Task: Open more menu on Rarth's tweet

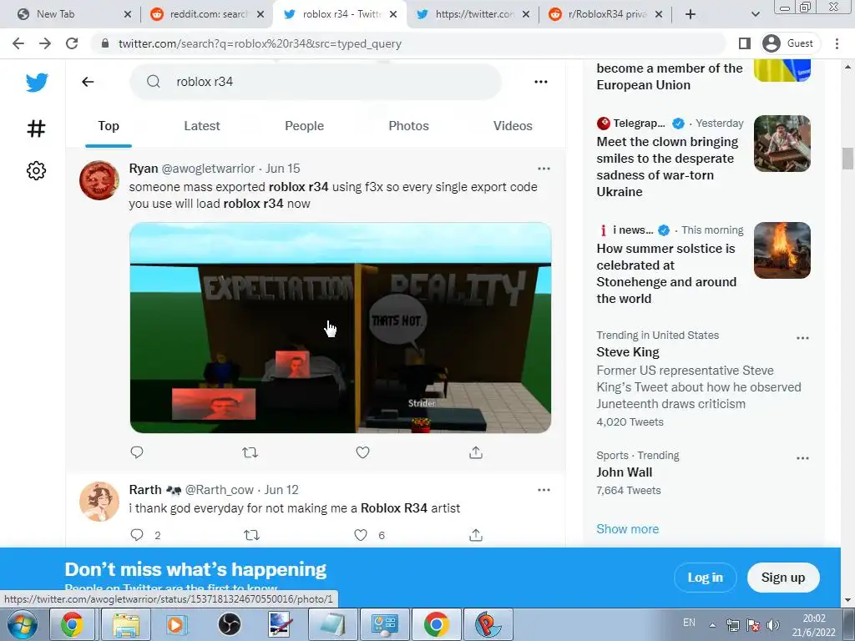Action: (x=544, y=489)
